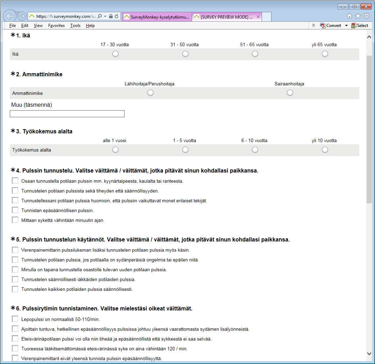Open the Edit menu
This screenshot has width=375, height=364.
pos(24,25)
